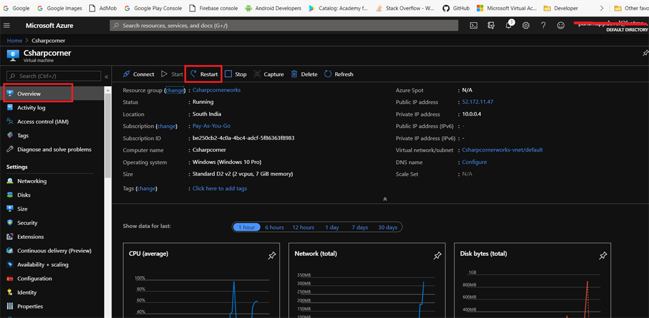Show data for last 1 hour

click(x=247, y=227)
